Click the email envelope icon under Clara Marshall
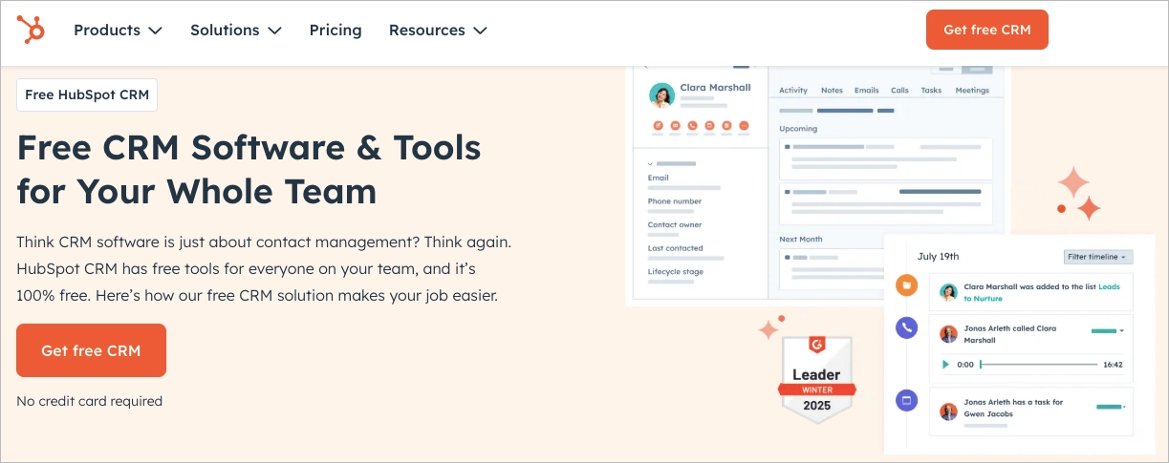 (x=676, y=125)
